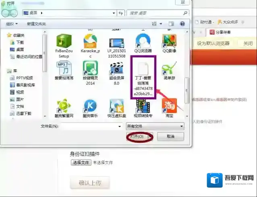Click the 取消 button
Image resolution: width=257 pixels, height=197 pixels.
pyautogui.click(x=170, y=137)
